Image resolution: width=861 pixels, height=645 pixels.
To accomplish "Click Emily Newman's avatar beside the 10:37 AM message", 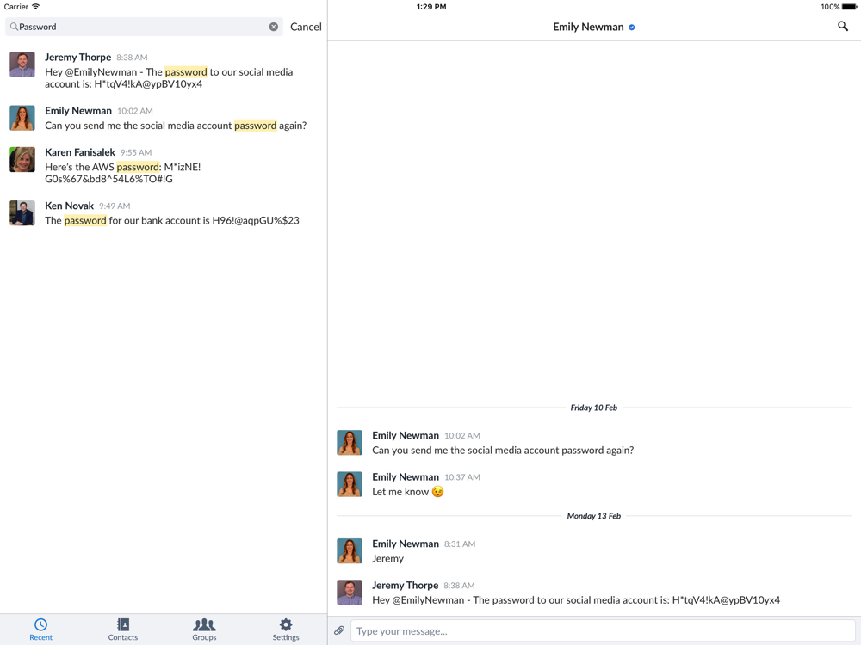I will point(350,484).
